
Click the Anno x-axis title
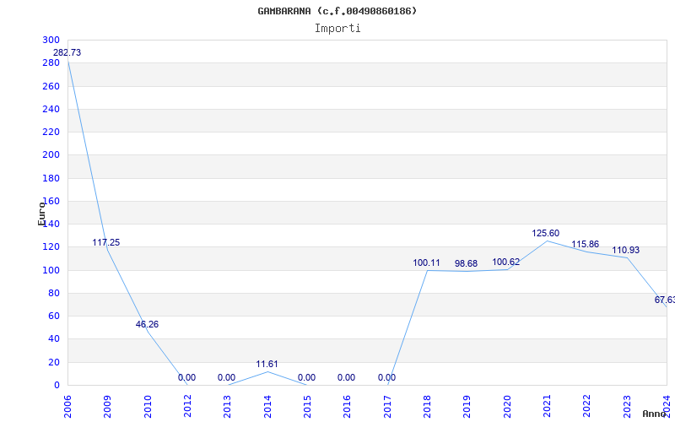tap(655, 414)
